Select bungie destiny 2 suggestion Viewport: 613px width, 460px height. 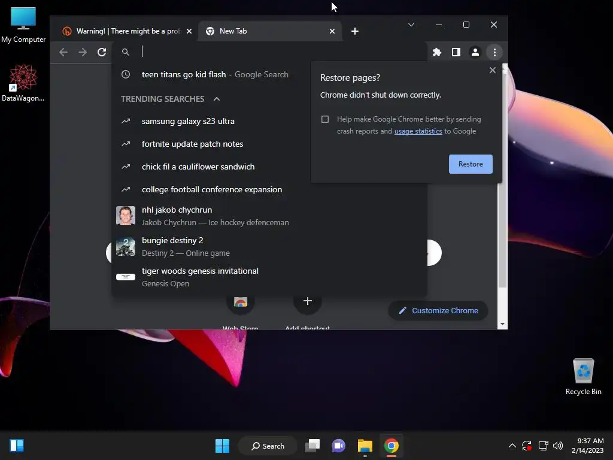(x=270, y=246)
